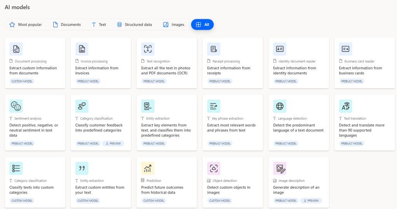
Task: Open "Classify texts into custom categories" card
Action: (34, 190)
